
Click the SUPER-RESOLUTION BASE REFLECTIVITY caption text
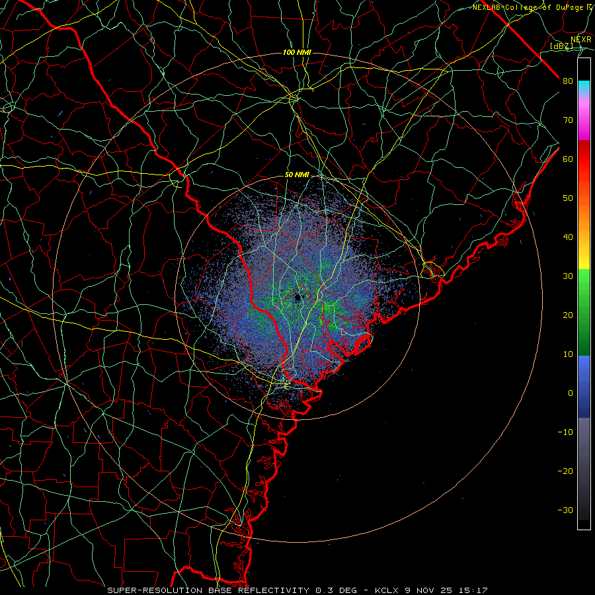click(x=208, y=590)
